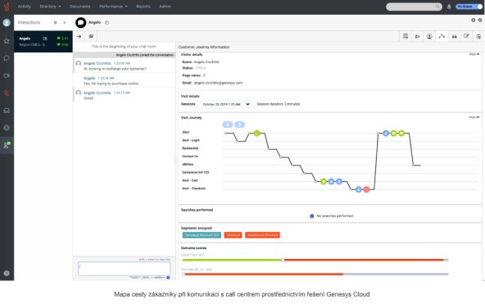The height and width of the screenshot is (304, 485).
Task: Click the Made Payment outcome score bar
Action: [315, 260]
